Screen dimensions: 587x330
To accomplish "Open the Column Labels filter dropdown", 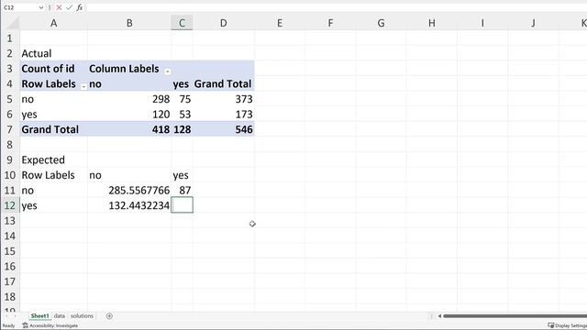I will point(167,71).
